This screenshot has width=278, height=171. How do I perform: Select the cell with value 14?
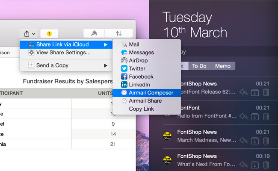click(104, 134)
